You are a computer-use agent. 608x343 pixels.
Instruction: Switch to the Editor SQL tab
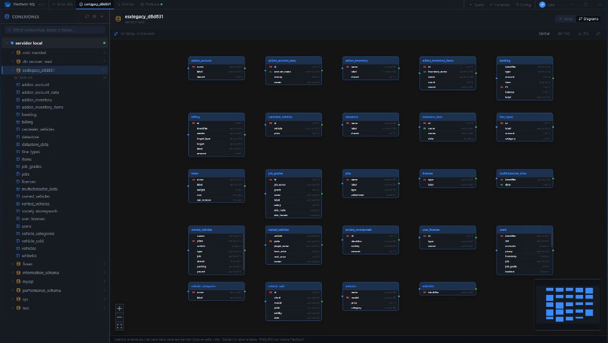(62, 4)
